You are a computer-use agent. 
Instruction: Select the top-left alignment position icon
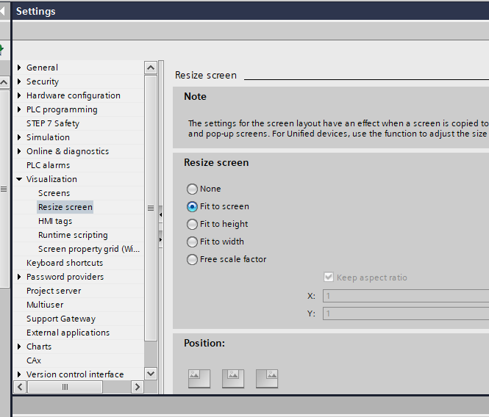(x=199, y=377)
